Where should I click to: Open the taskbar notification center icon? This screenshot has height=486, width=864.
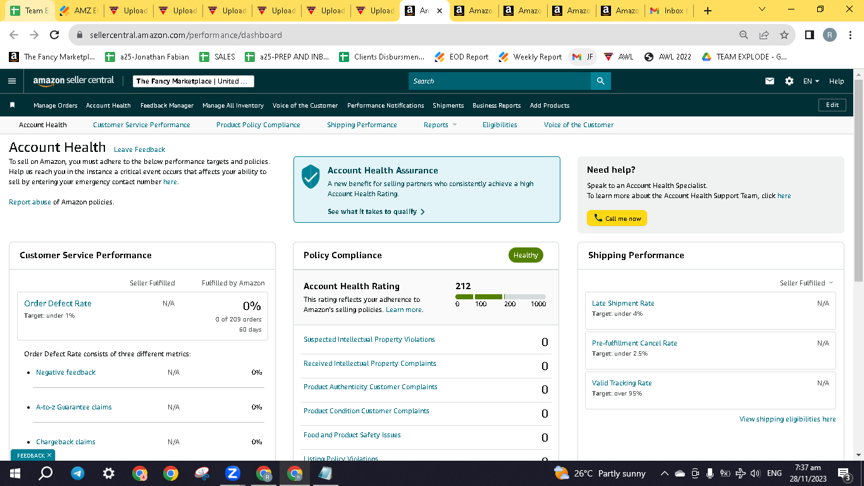843,473
